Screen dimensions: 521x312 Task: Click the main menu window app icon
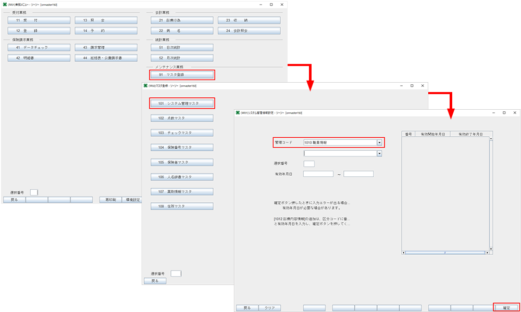(5, 4)
